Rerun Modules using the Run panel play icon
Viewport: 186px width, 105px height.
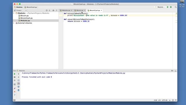(15, 74)
